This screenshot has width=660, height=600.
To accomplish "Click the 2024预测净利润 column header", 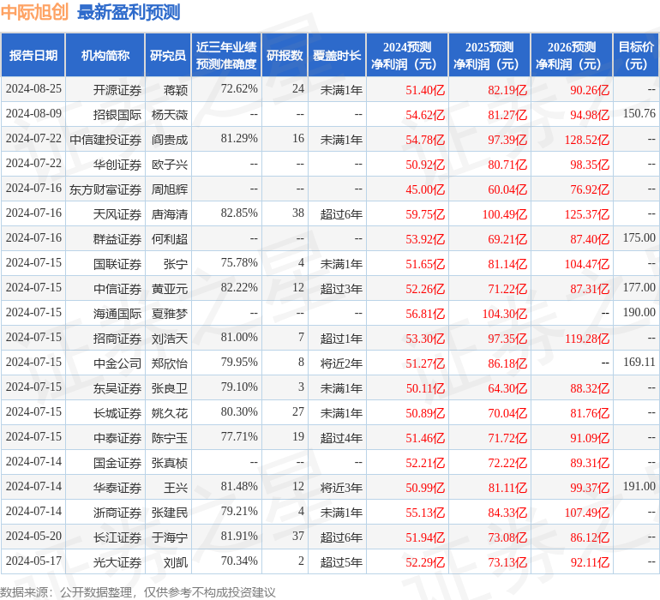I will (407, 55).
